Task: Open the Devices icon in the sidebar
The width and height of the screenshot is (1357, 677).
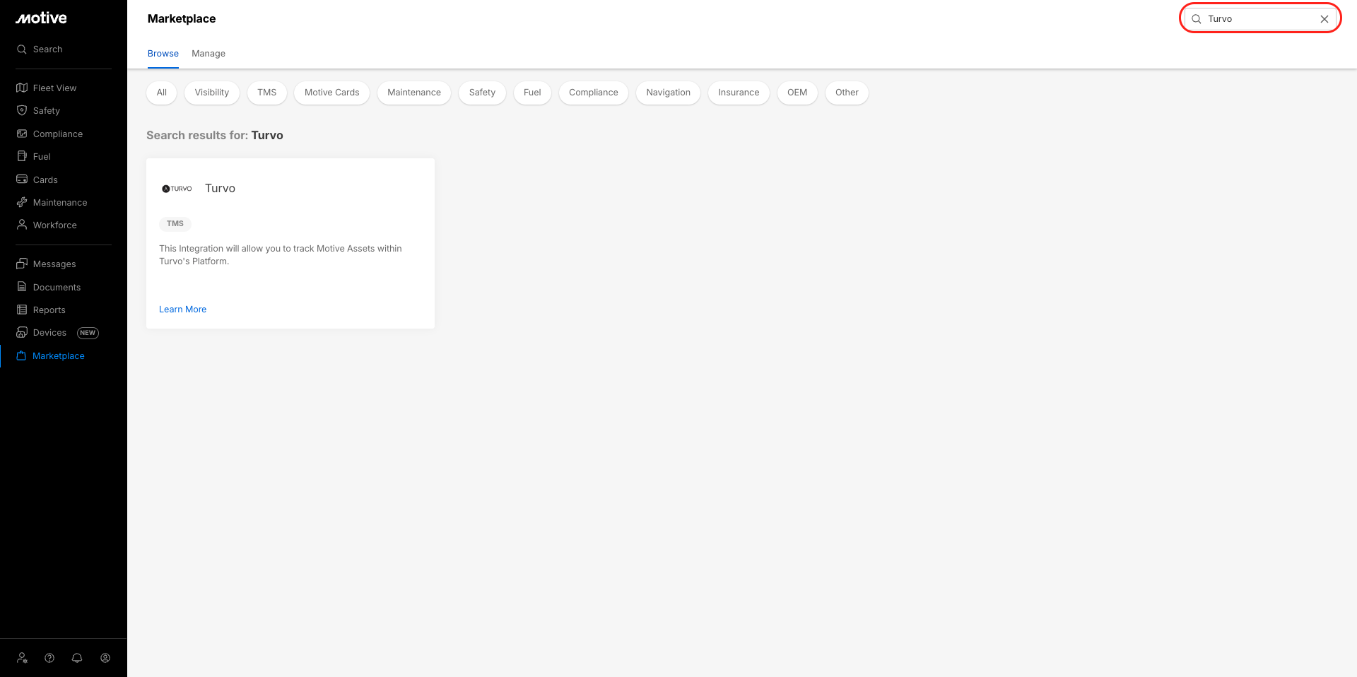Action: click(x=22, y=332)
